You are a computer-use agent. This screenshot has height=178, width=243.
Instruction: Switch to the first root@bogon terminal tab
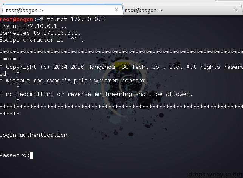point(62,10)
